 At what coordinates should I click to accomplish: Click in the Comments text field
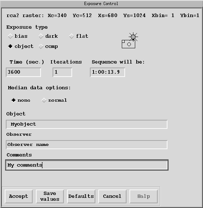(x=87, y=165)
